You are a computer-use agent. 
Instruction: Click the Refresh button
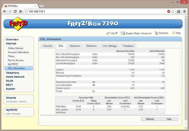click(150, 119)
